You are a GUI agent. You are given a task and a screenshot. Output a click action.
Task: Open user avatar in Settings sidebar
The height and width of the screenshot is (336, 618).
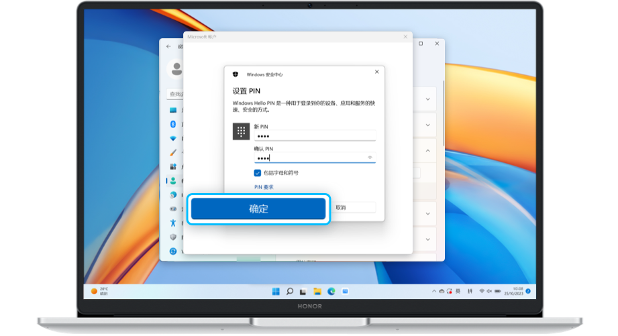176,69
